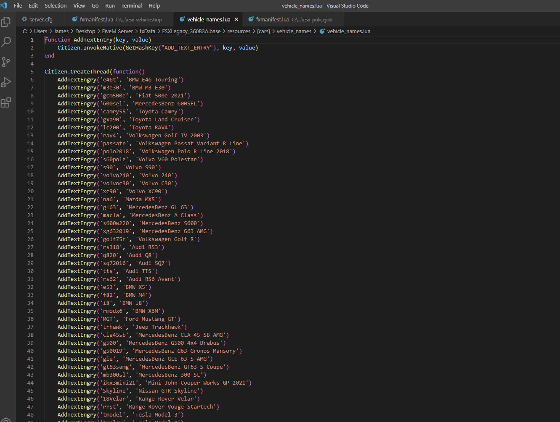The width and height of the screenshot is (560, 422).
Task: Click line number 1 in the gutter
Action: [x=32, y=39]
